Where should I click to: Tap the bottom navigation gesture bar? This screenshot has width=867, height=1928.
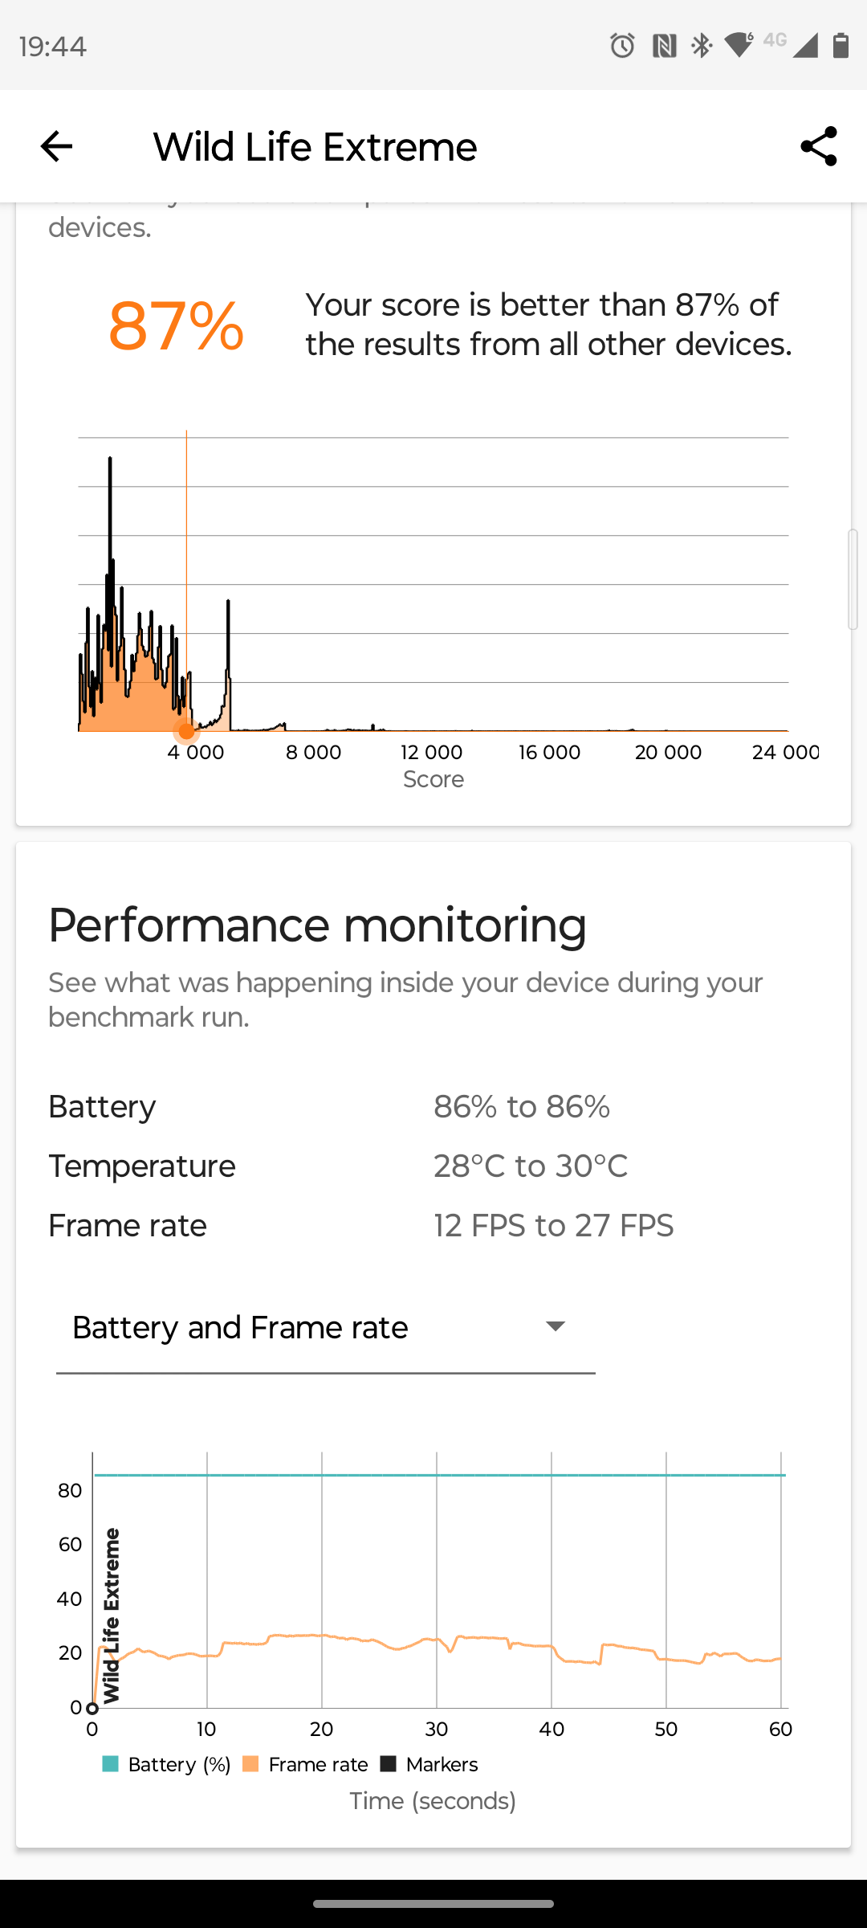[x=433, y=1903]
